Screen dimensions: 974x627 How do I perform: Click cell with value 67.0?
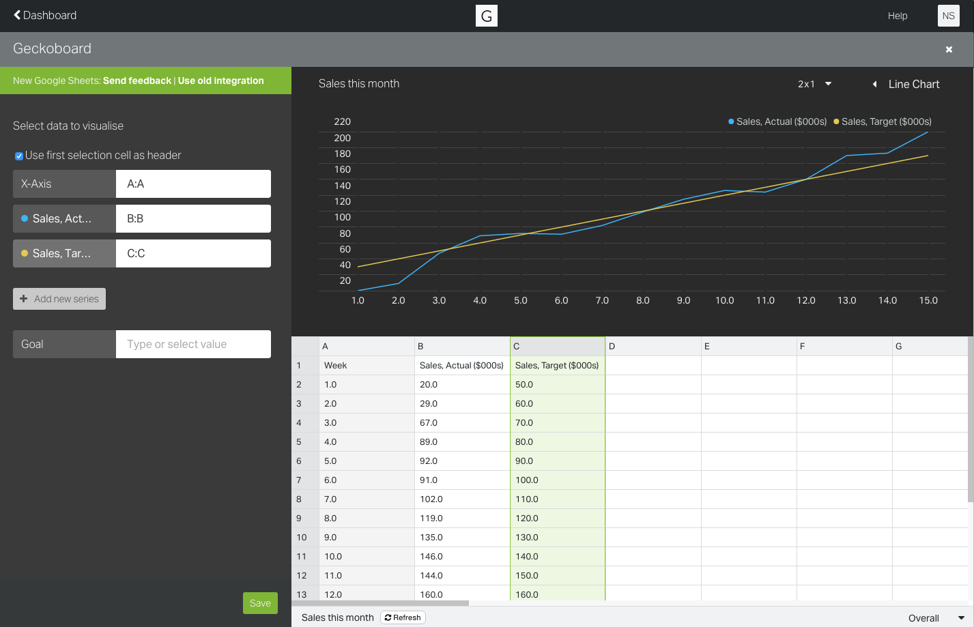coord(462,423)
